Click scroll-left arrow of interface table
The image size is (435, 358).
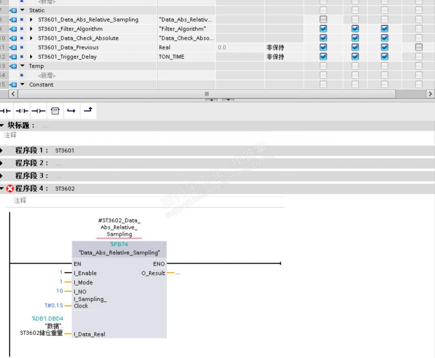click(13, 94)
